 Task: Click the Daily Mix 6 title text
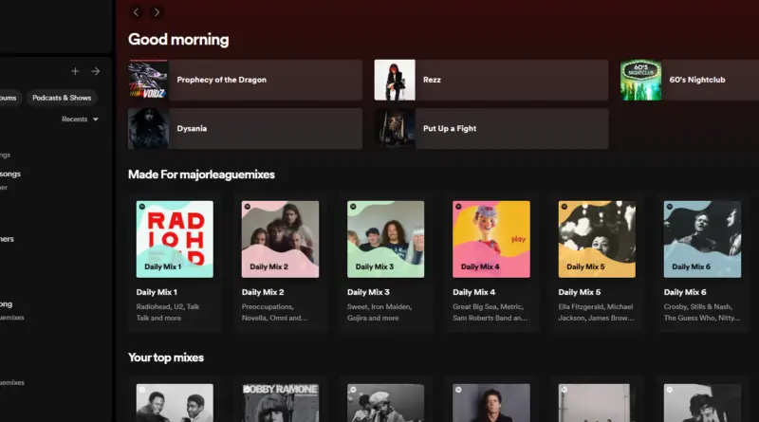685,292
